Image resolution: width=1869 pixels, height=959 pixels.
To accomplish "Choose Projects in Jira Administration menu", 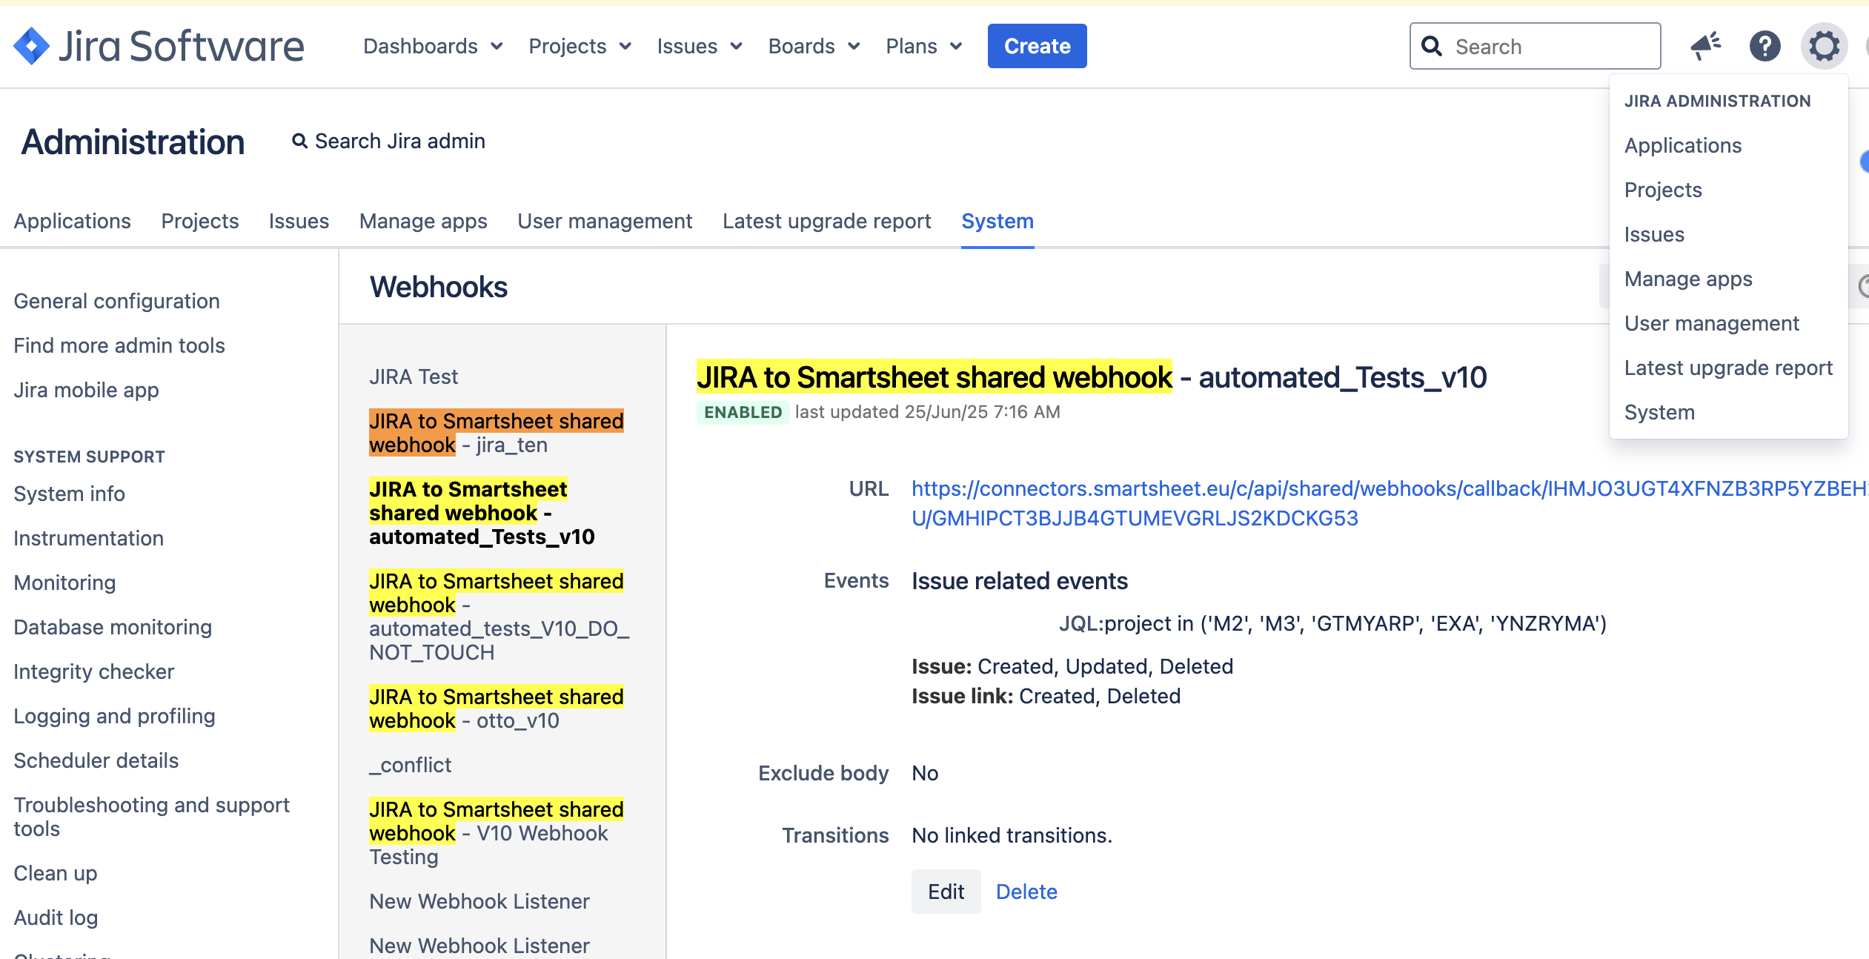I will coord(1663,190).
